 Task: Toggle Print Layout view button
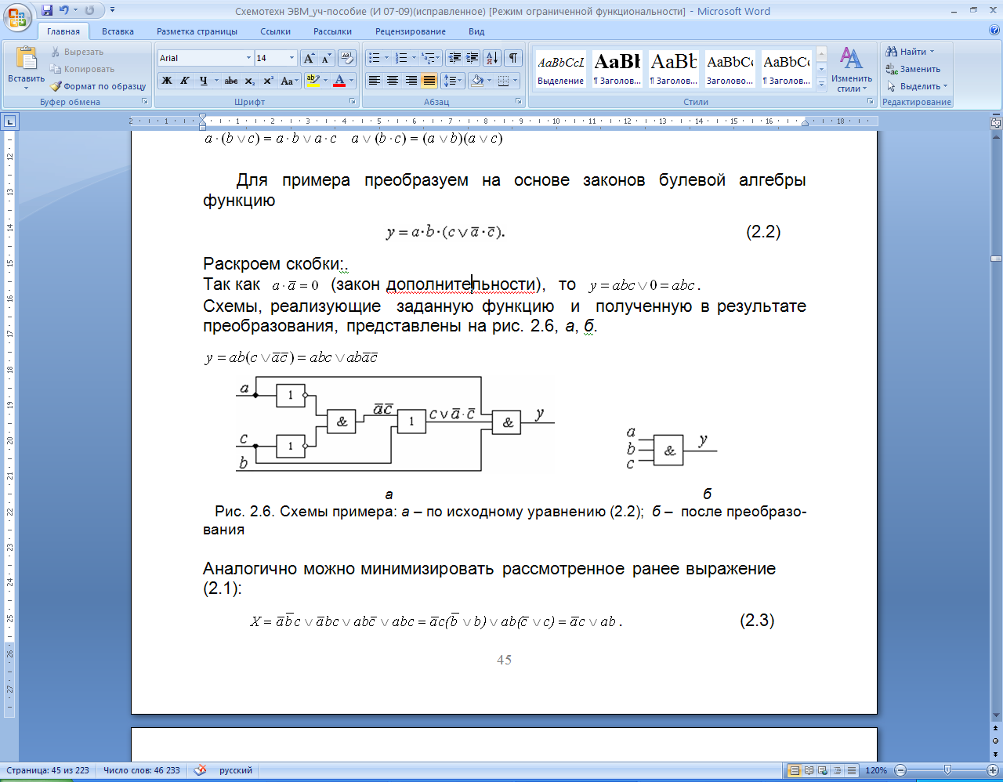795,770
